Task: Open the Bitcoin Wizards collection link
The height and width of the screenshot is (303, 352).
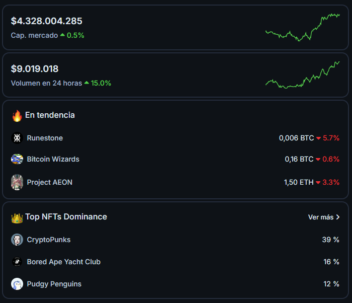Action: [x=53, y=159]
